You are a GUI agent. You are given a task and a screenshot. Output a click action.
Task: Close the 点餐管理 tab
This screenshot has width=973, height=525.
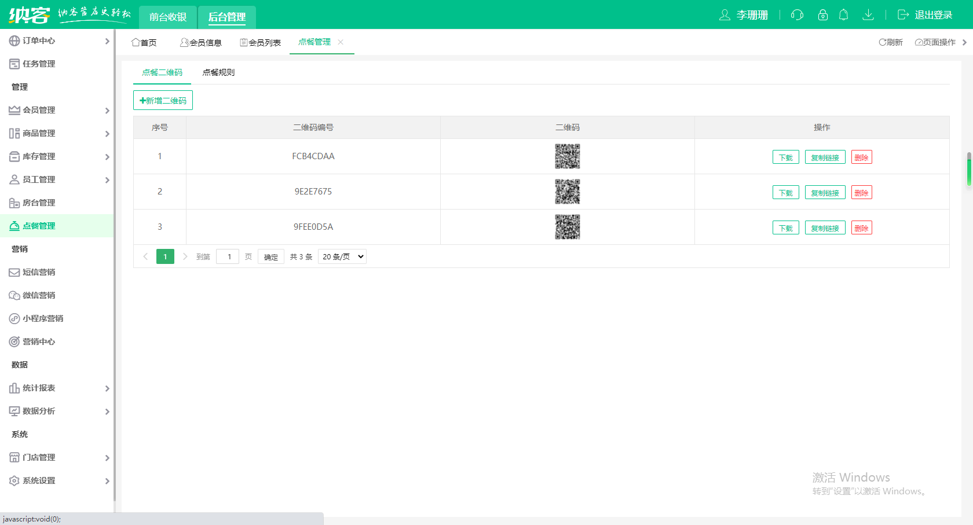coord(341,42)
